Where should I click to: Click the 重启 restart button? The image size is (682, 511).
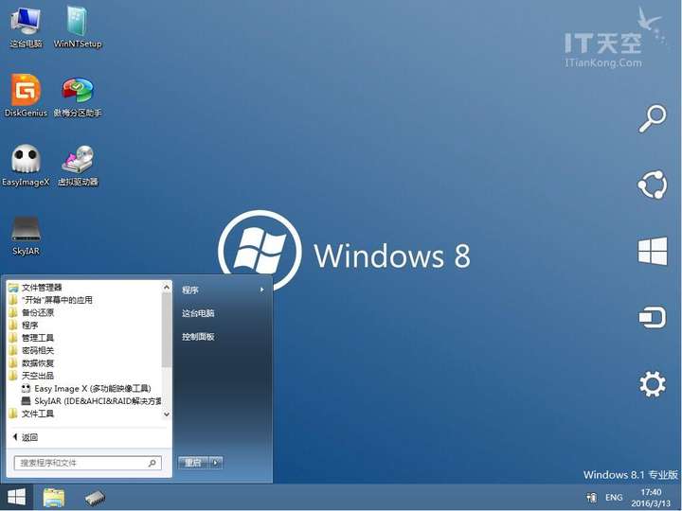pos(193,463)
